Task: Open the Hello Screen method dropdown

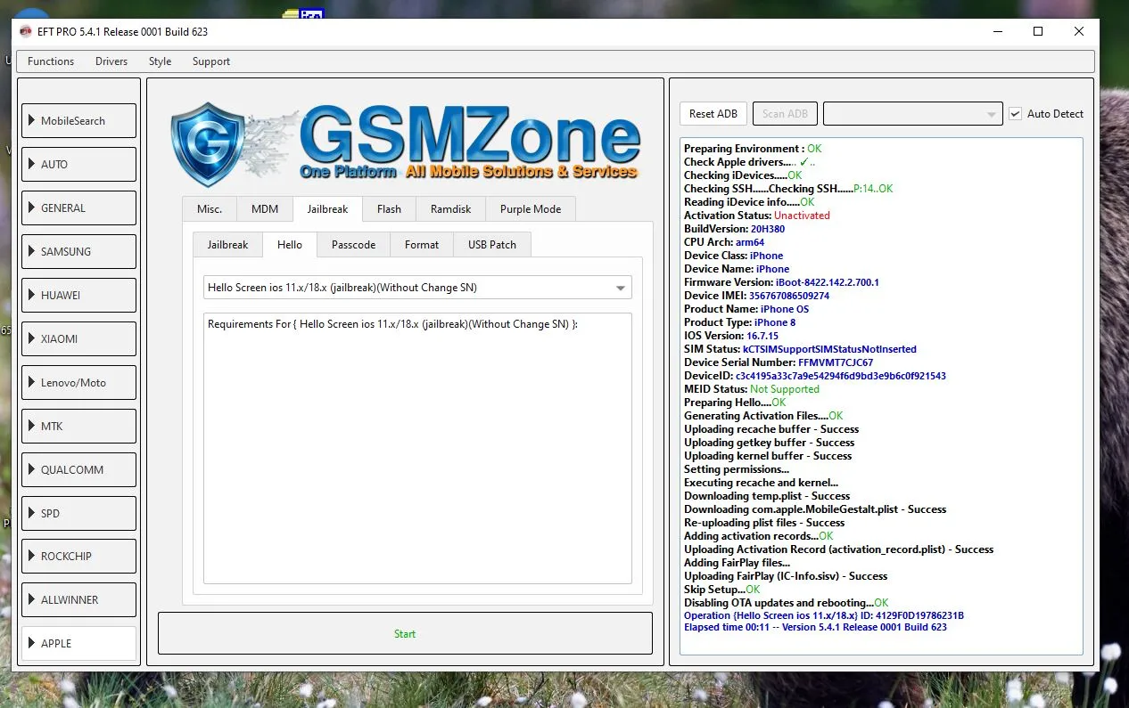Action: 620,288
